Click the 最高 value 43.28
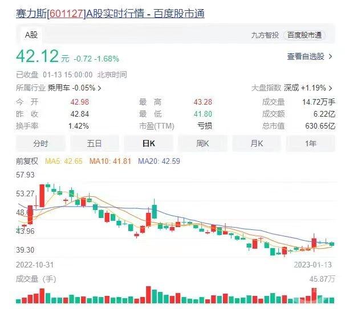 click(x=203, y=102)
